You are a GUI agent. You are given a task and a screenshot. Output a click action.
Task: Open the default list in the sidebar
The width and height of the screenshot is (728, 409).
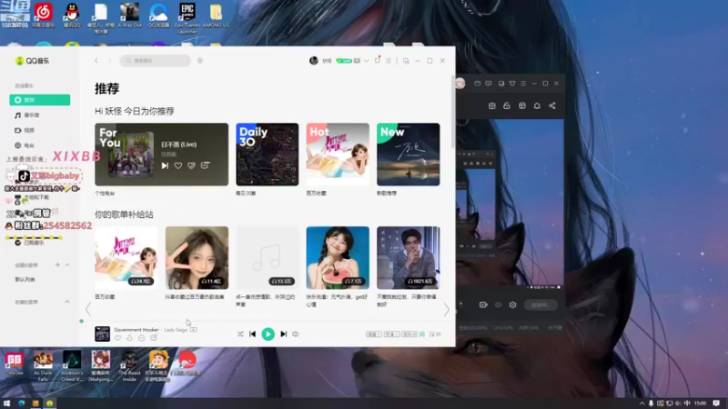[25, 280]
